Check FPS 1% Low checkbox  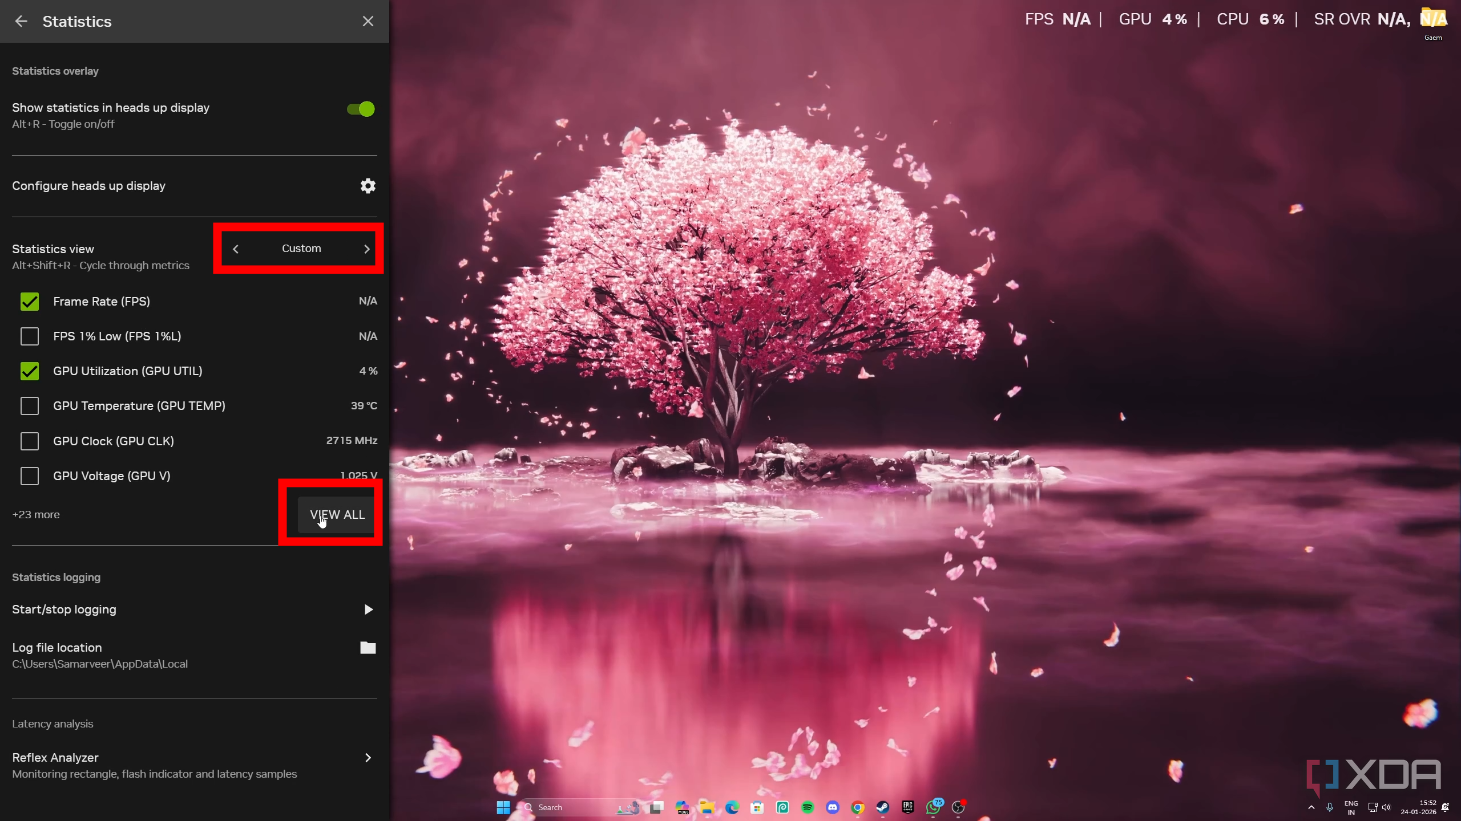pos(30,336)
